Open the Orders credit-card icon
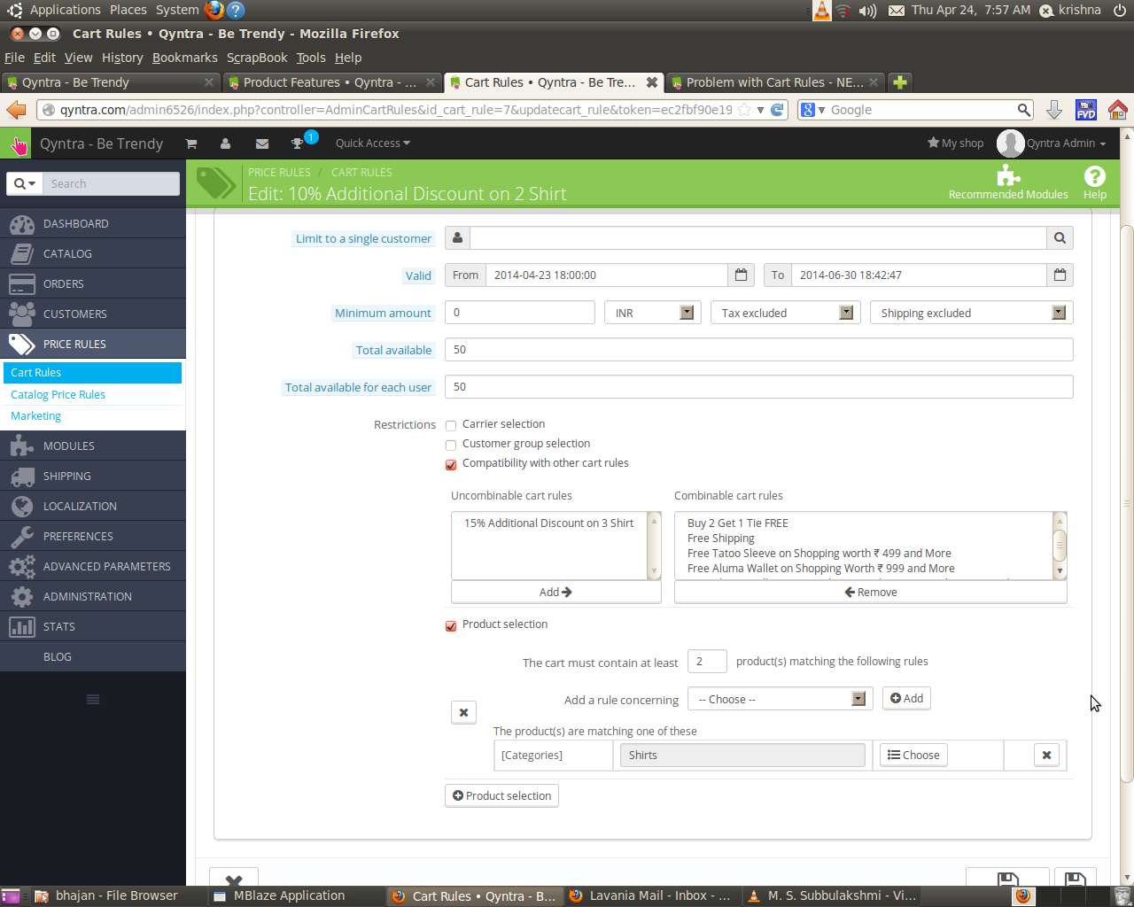Screen dimensions: 1134x907 [x=21, y=284]
